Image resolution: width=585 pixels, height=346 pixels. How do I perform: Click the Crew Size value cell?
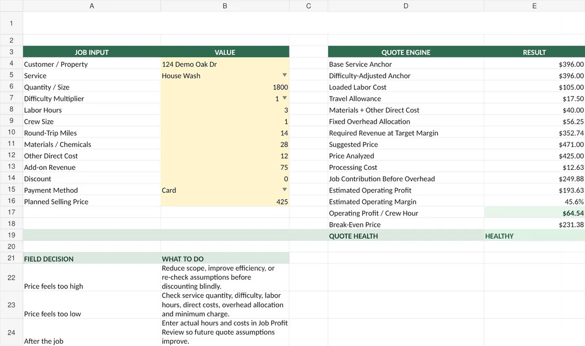coord(225,121)
